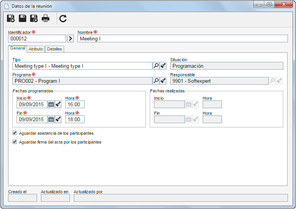Viewport: 296px width, 209px height.
Task: Clear the Tipo field with brush icon
Action: [x=163, y=66]
